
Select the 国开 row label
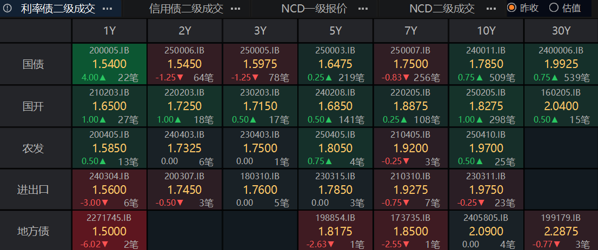(x=36, y=106)
